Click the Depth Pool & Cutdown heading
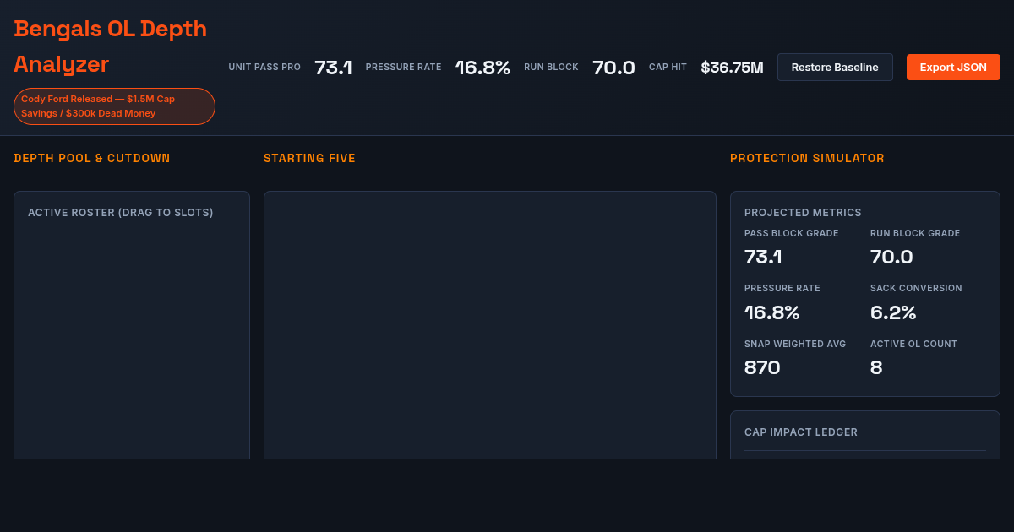The width and height of the screenshot is (1014, 532). [x=92, y=158]
